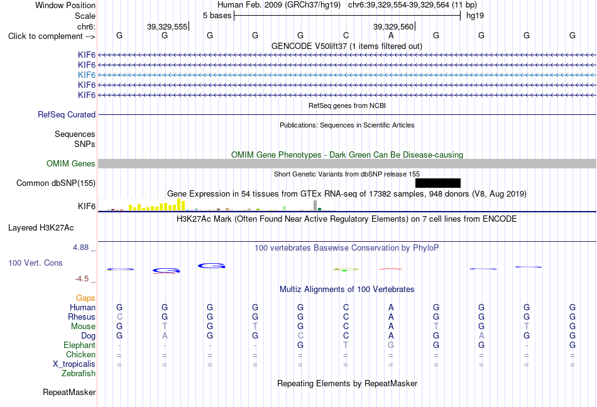The width and height of the screenshot is (597, 407).
Task: Click the gray OMIM Genes bar
Action: (347, 163)
